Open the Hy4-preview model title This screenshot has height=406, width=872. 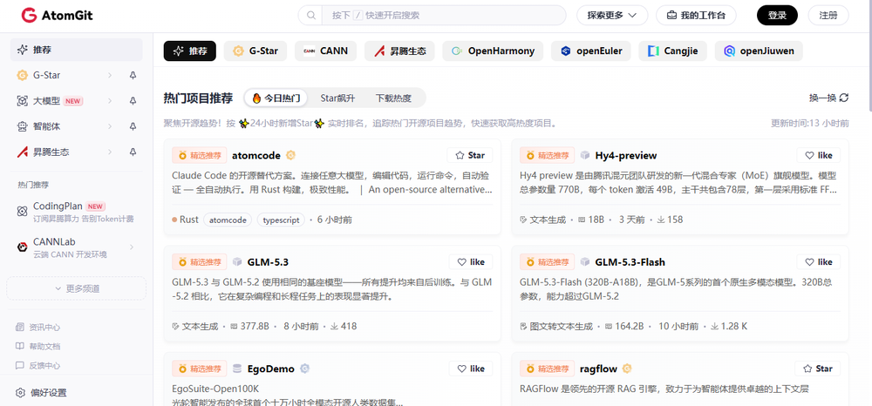626,155
